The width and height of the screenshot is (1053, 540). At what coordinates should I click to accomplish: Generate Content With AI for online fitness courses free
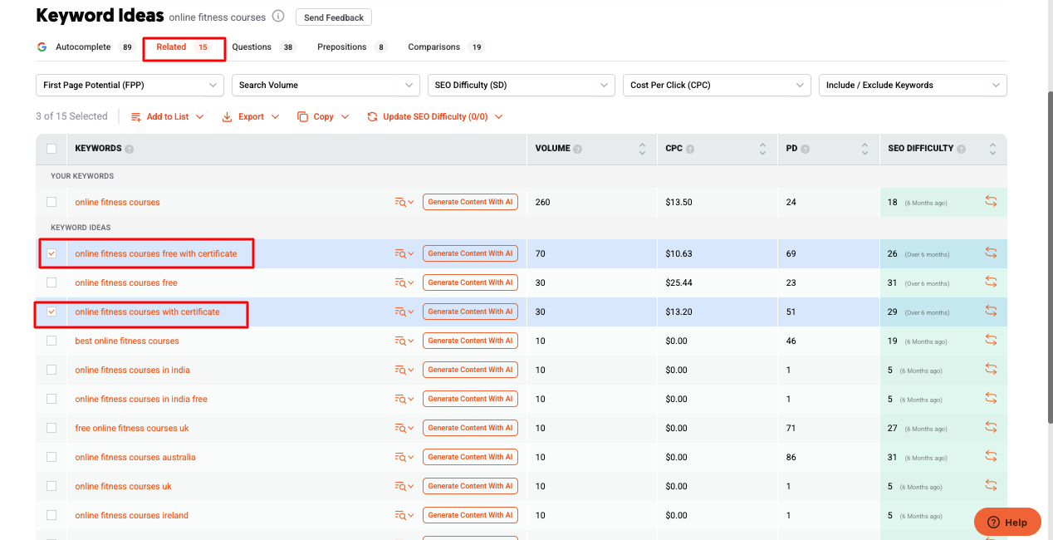click(x=470, y=282)
